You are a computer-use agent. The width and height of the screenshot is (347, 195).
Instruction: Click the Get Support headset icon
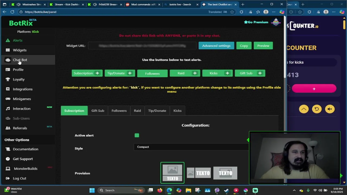(8, 159)
